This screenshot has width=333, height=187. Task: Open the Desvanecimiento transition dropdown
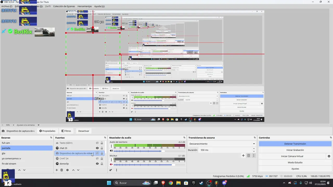(x=222, y=144)
